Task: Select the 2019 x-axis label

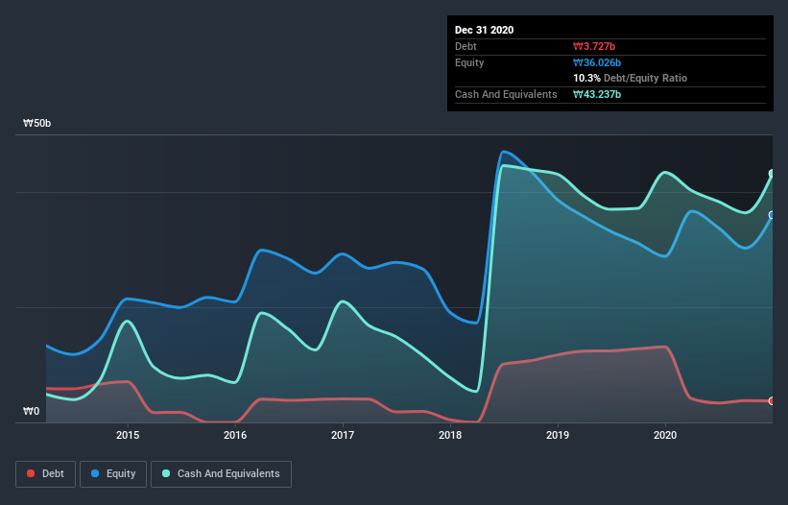Action: coord(558,435)
